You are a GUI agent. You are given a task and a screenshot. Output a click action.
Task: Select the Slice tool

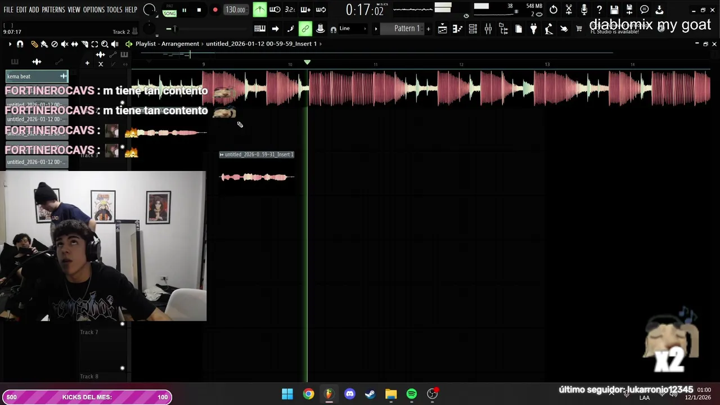tap(84, 44)
